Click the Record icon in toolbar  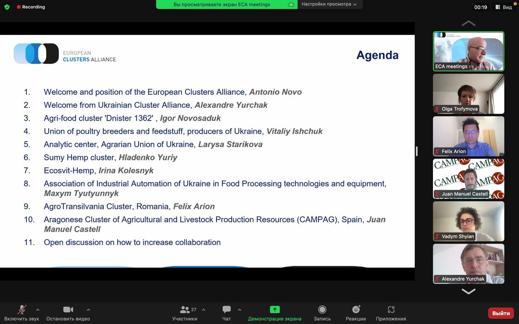[322, 310]
